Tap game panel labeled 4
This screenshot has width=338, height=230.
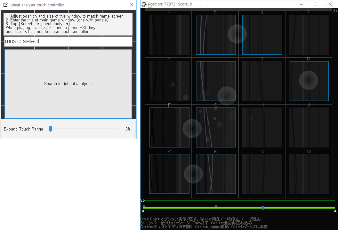pyautogui.click(x=169, y=35)
